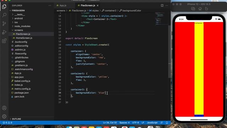Open App.js in the file tree
This screenshot has height=128, width=227.
pos(18,73)
